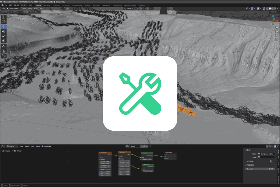Select the Rotate tool in left toolbar
Viewport: 280px width, 187px height.
(4, 32)
